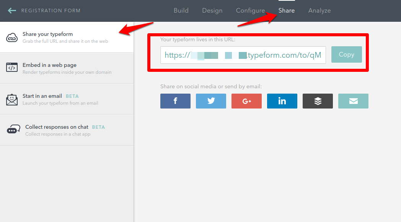The width and height of the screenshot is (401, 222).
Task: Share on Twitter
Action: [211, 101]
